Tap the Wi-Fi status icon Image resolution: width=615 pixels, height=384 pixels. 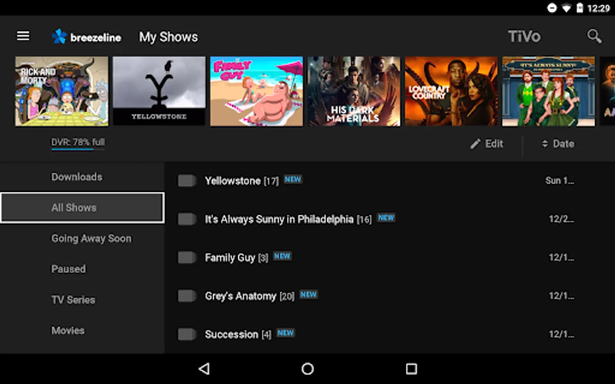coord(566,8)
